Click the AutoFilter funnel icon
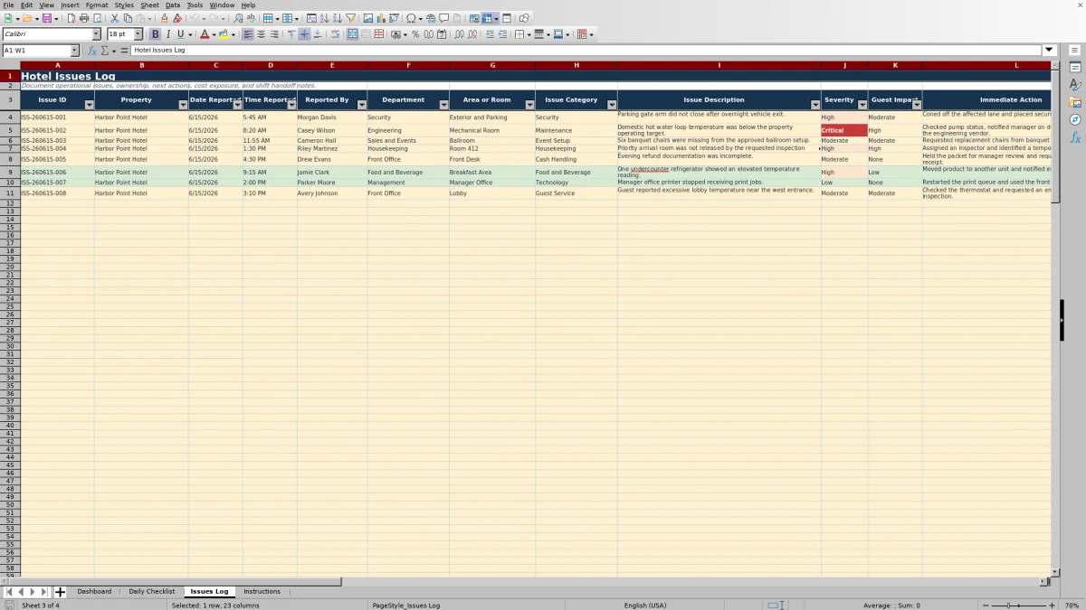Screen dimensions: 1086x610 point(350,18)
